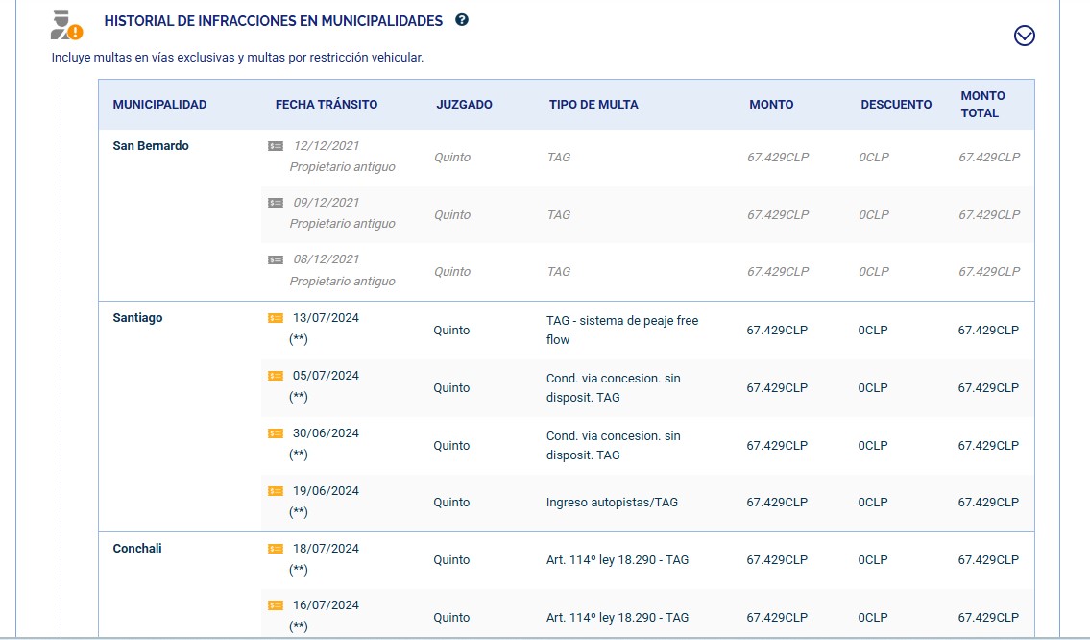Click the yellow fine icon for 05/07/2024
This screenshot has width=1090, height=640.
tap(276, 376)
